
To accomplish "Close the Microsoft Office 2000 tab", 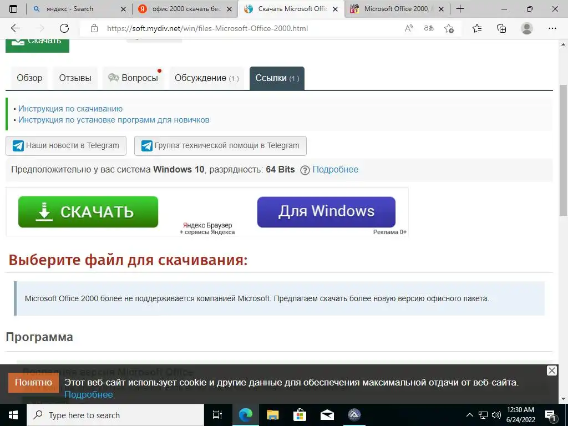I will coord(441,9).
